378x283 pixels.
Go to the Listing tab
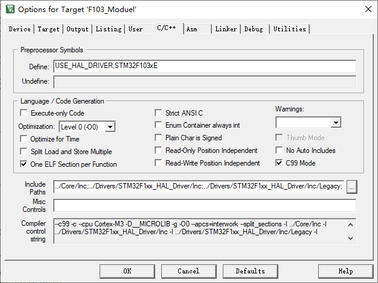pyautogui.click(x=109, y=29)
